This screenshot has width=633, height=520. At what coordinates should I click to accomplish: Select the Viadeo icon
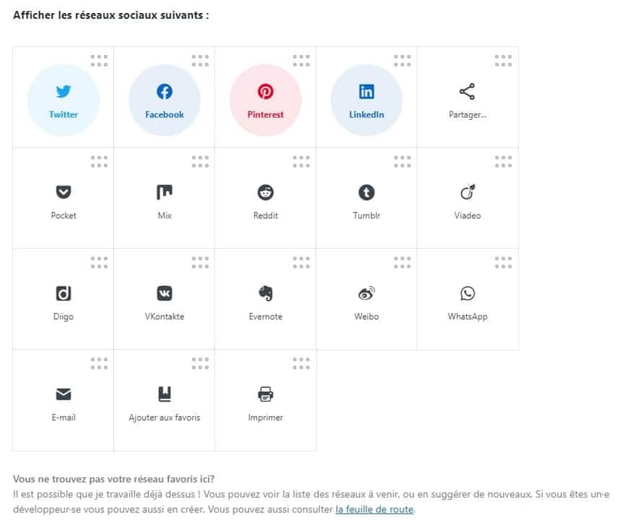click(467, 192)
